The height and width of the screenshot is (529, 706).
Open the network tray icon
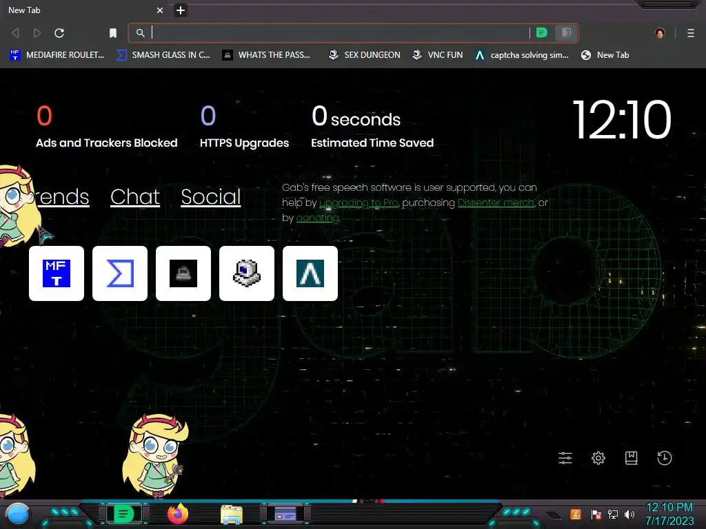coord(613,514)
